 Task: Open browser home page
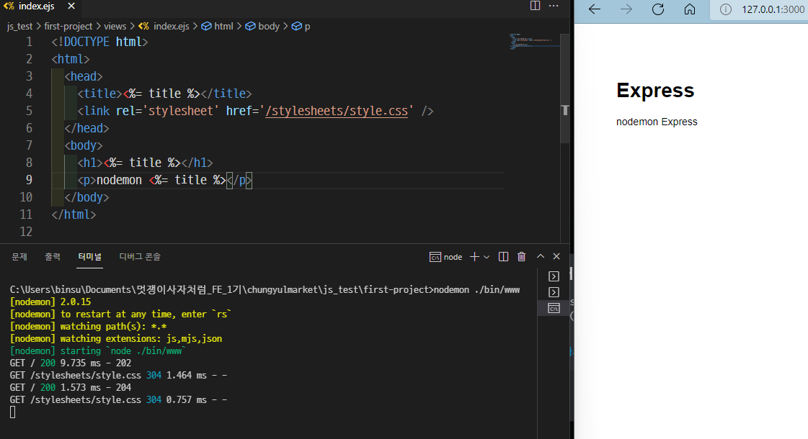tap(690, 9)
